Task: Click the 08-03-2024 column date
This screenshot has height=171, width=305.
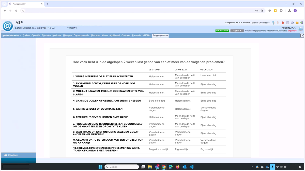Action: [181, 70]
